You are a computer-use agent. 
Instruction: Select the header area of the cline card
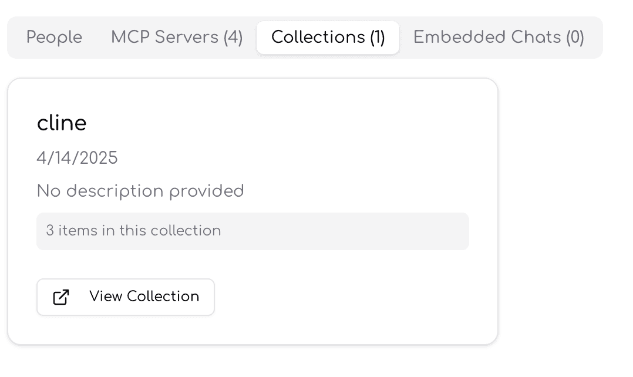tap(62, 123)
